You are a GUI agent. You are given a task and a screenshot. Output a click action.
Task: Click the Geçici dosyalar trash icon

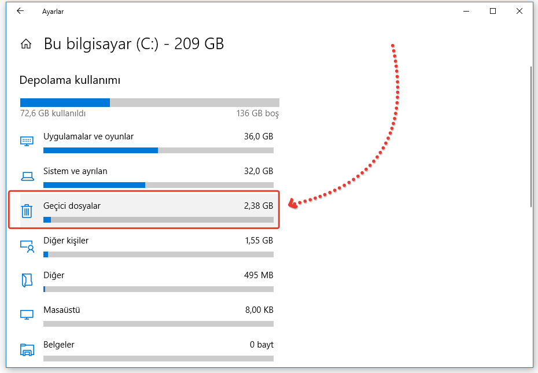27,210
